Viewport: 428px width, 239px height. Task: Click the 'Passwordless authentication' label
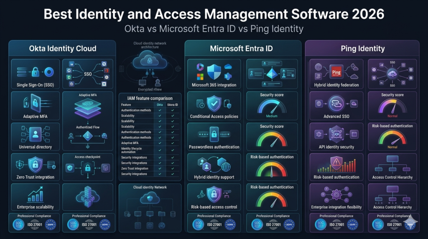tap(214, 147)
